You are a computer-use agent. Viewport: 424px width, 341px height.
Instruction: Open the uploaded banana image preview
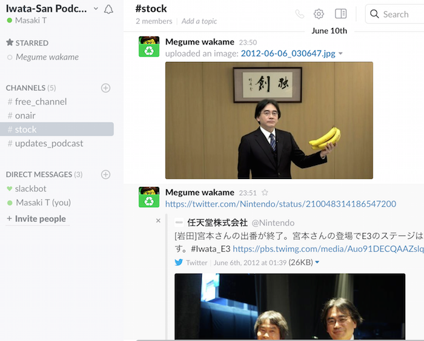[x=269, y=120]
